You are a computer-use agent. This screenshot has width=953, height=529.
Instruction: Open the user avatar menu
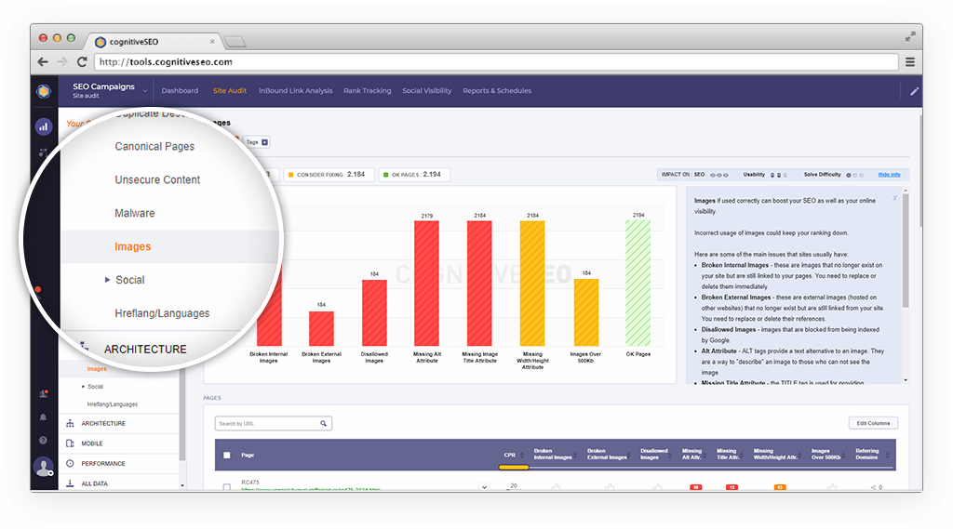click(43, 467)
